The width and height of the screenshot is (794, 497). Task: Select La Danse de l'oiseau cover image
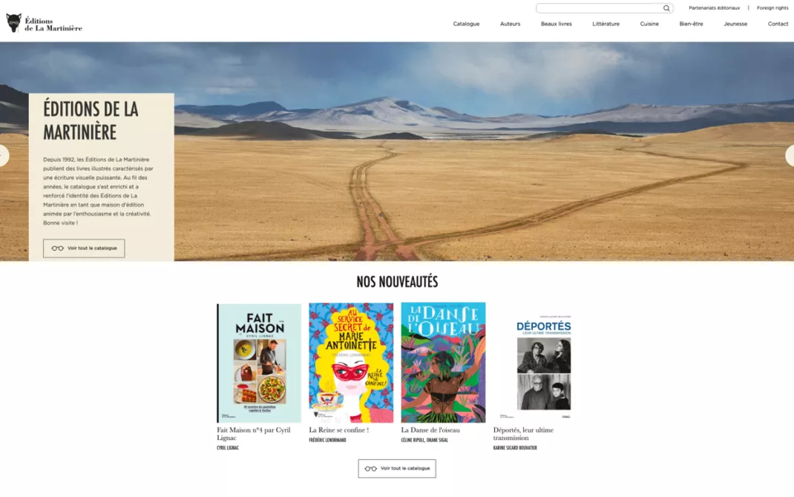click(443, 363)
